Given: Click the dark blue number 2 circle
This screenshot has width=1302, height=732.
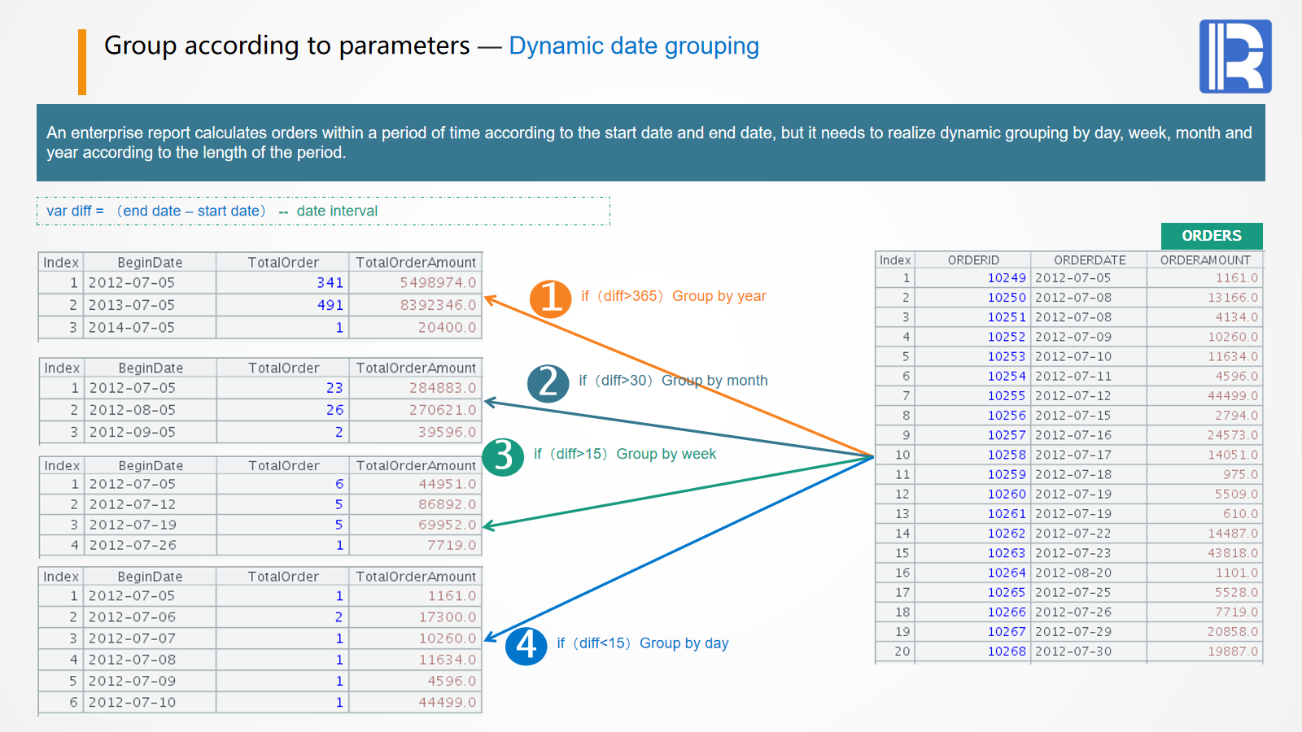Looking at the screenshot, I should tap(548, 382).
